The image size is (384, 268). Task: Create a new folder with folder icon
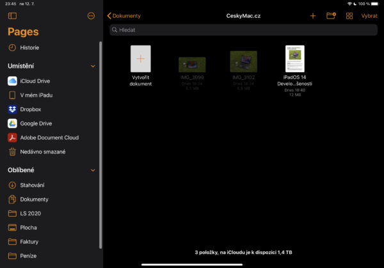331,16
